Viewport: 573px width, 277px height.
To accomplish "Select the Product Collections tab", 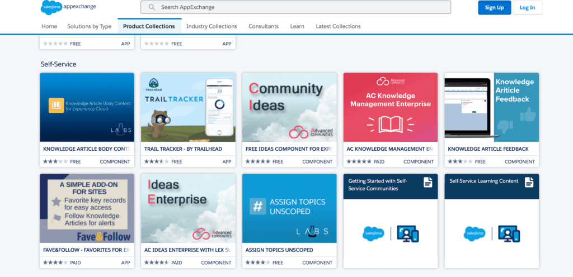I will [149, 26].
